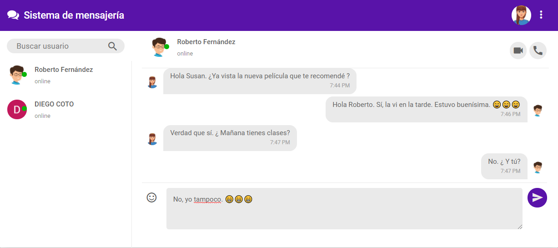This screenshot has width=558, height=248.
Task: Open the emoji picker smiley icon
Action: pyautogui.click(x=151, y=197)
